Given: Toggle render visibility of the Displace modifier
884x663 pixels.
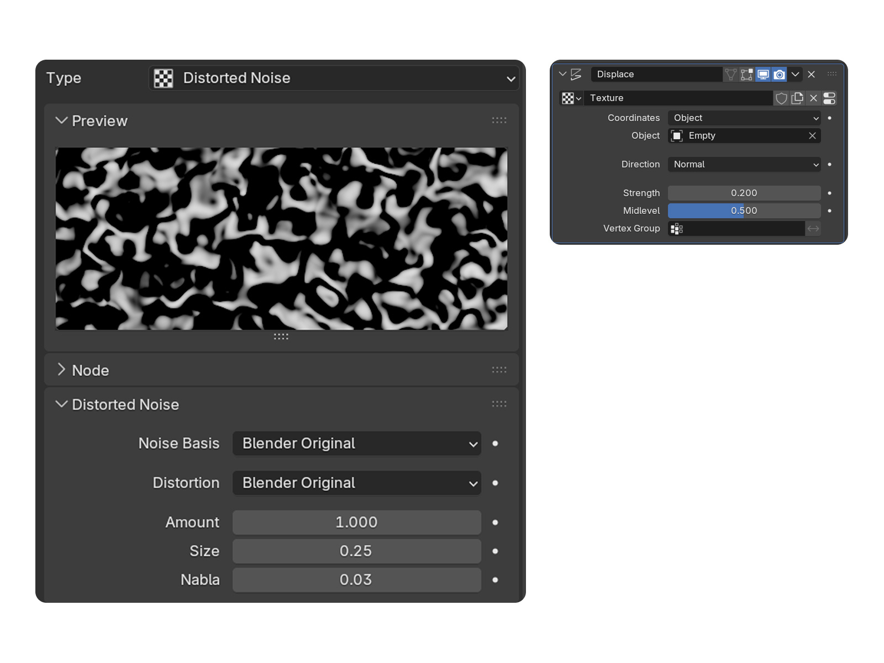Looking at the screenshot, I should 779,74.
